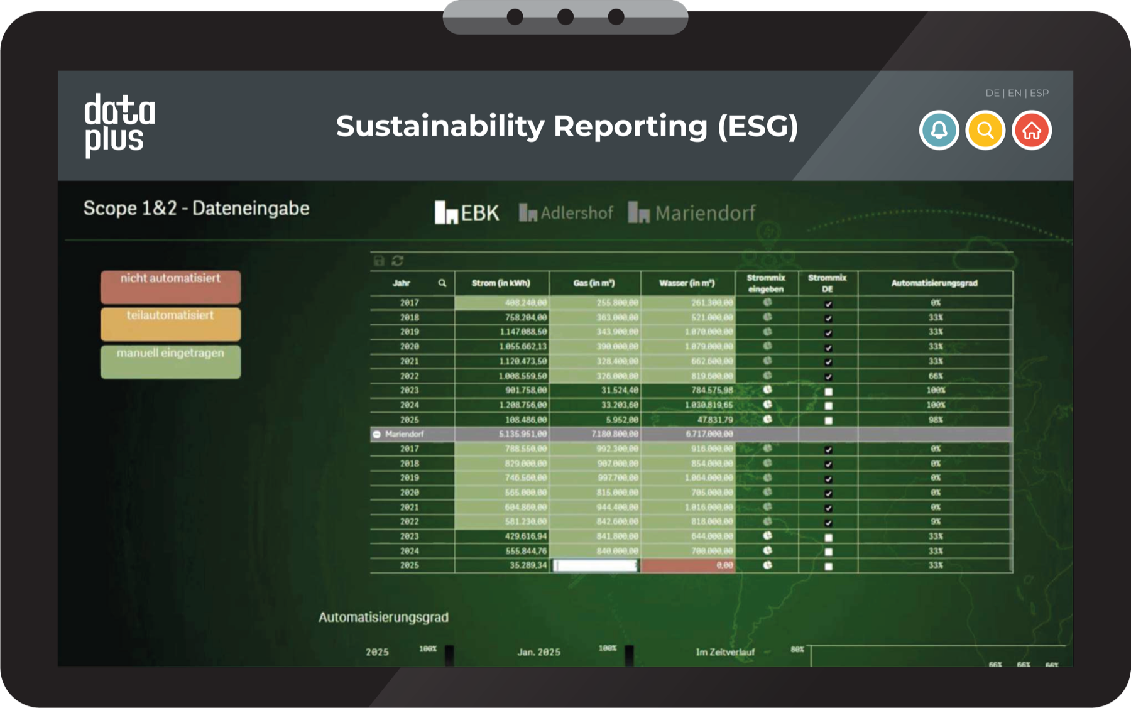This screenshot has width=1131, height=708.
Task: Click the red nicht automatisiert legend swatch
Action: [171, 287]
